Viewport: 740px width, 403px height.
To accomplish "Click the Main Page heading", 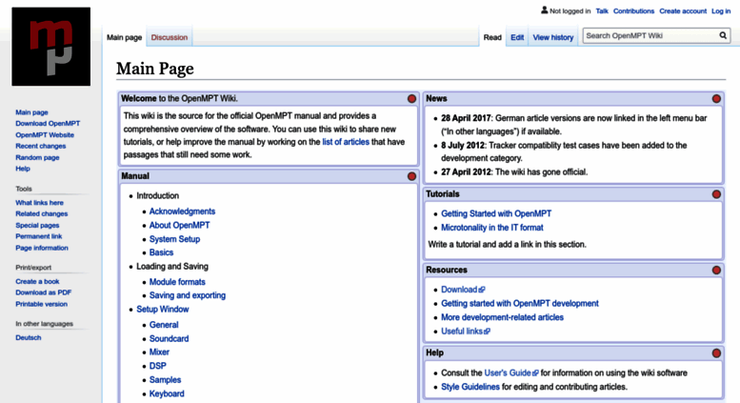I will tap(155, 69).
